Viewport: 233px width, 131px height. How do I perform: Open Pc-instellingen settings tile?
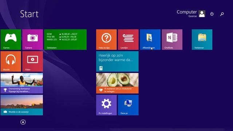coord(106,105)
